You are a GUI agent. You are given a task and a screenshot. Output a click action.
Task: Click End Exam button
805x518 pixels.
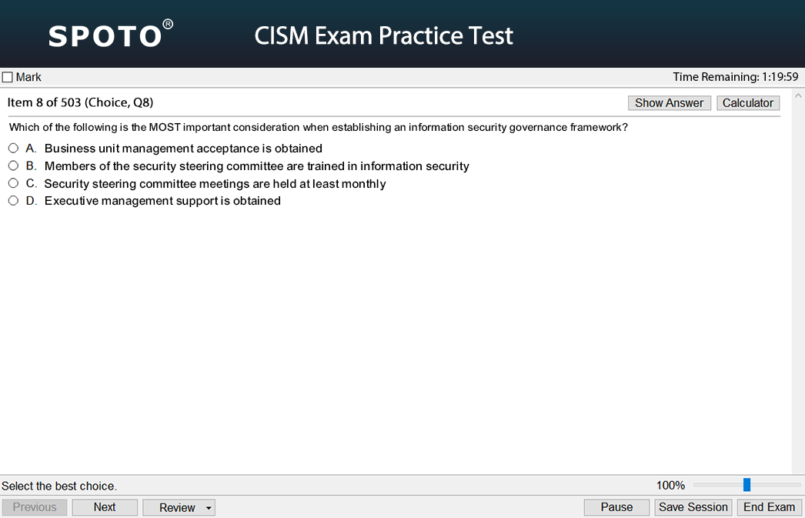click(x=769, y=507)
